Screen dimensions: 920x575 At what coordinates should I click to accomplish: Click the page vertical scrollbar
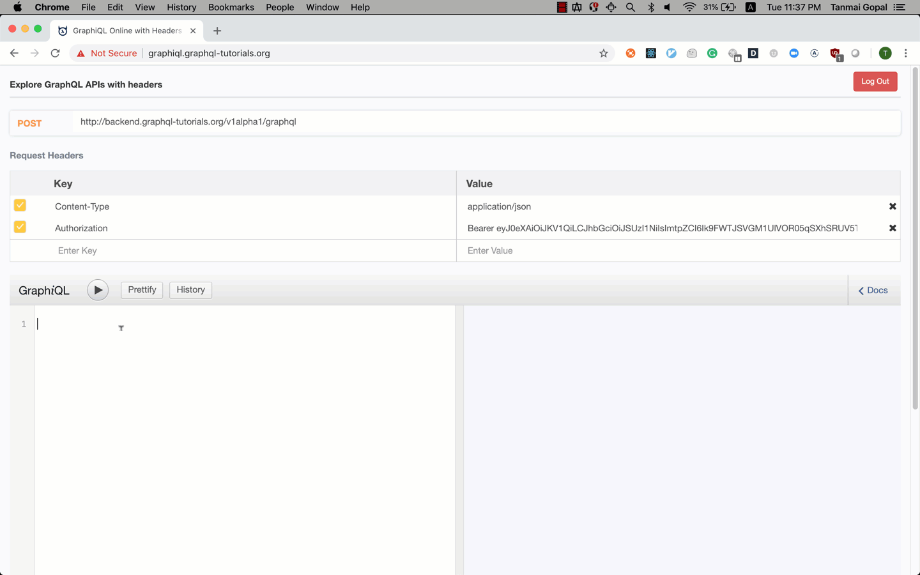tap(915, 238)
